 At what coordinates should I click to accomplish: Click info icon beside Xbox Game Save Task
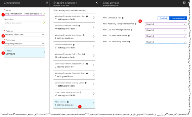click(x=123, y=18)
